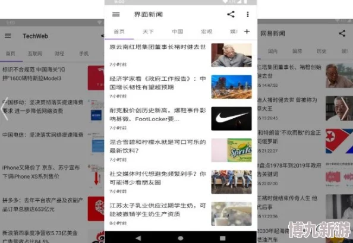
Task: Open thumbnail of people sitting on bench
Action: pos(231,182)
